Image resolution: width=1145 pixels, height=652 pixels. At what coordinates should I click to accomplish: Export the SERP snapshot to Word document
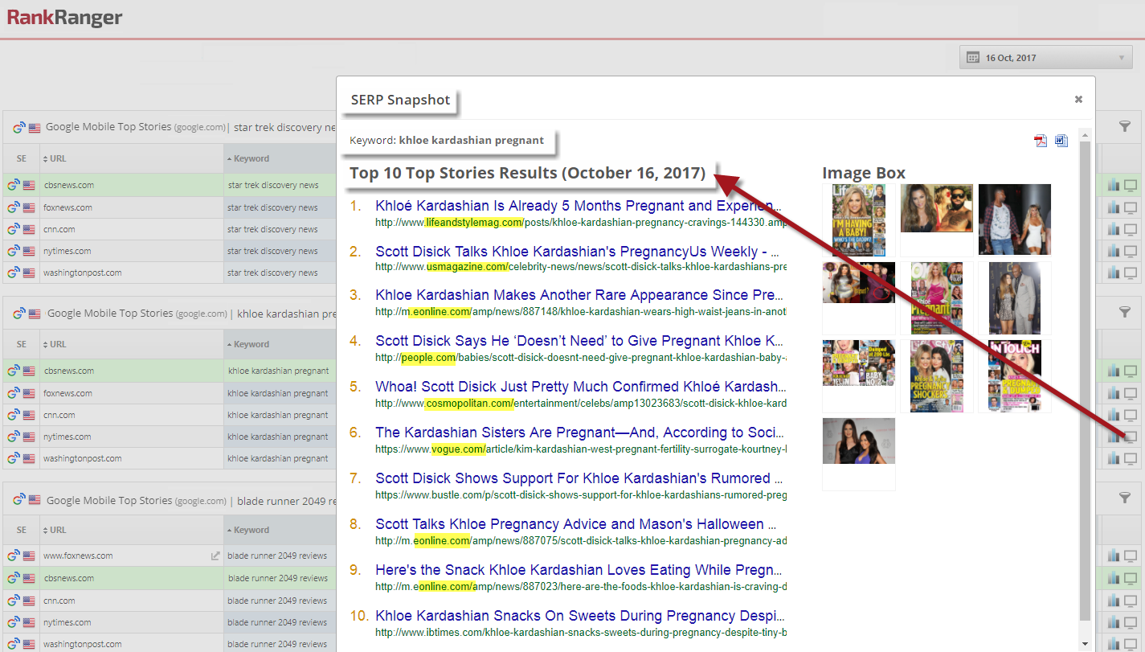(x=1061, y=141)
